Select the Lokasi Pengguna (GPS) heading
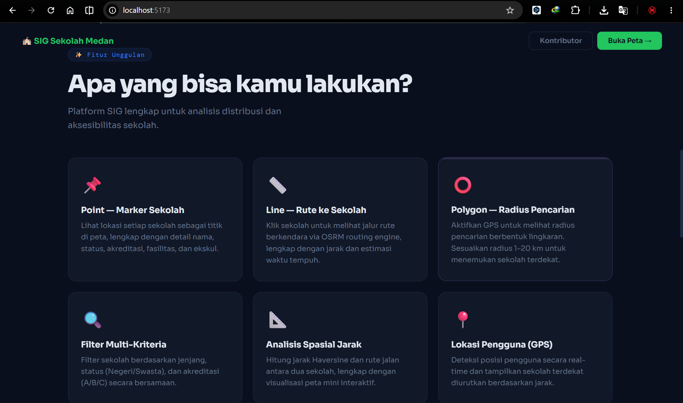 [501, 344]
